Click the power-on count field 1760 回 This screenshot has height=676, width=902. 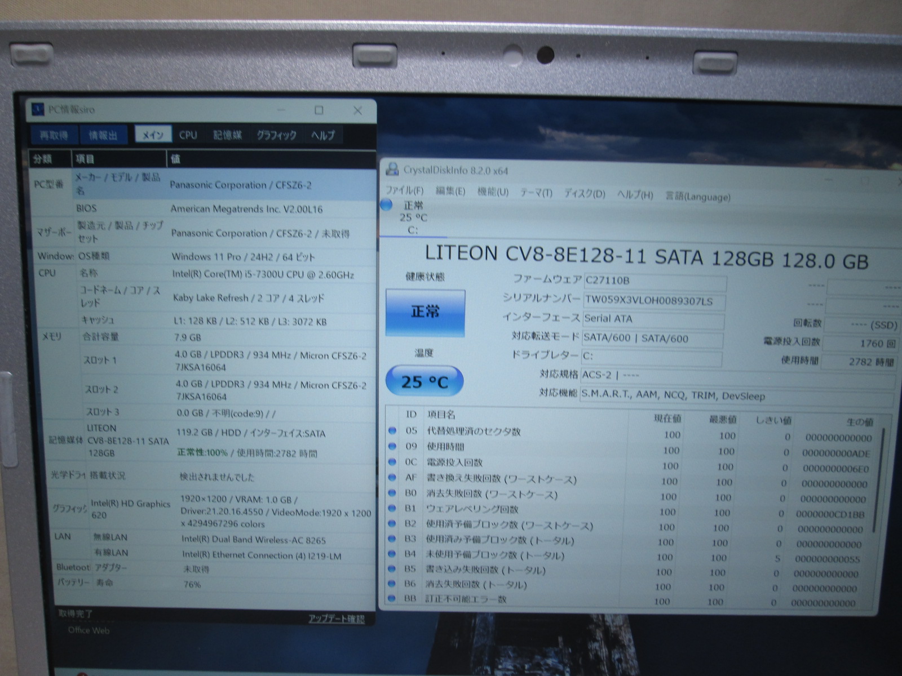tap(860, 343)
